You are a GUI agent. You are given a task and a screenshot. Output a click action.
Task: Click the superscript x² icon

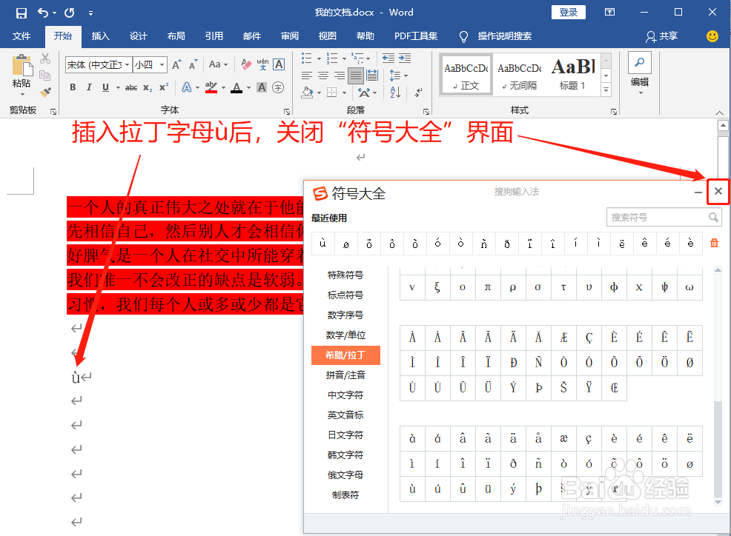coord(165,87)
